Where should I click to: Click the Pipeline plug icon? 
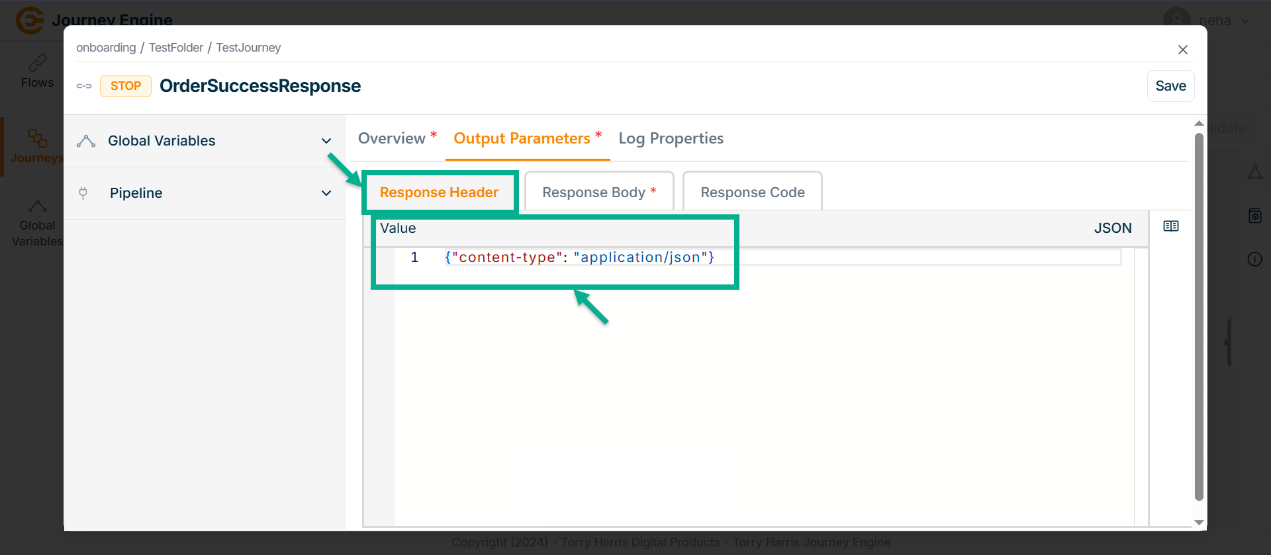83,193
